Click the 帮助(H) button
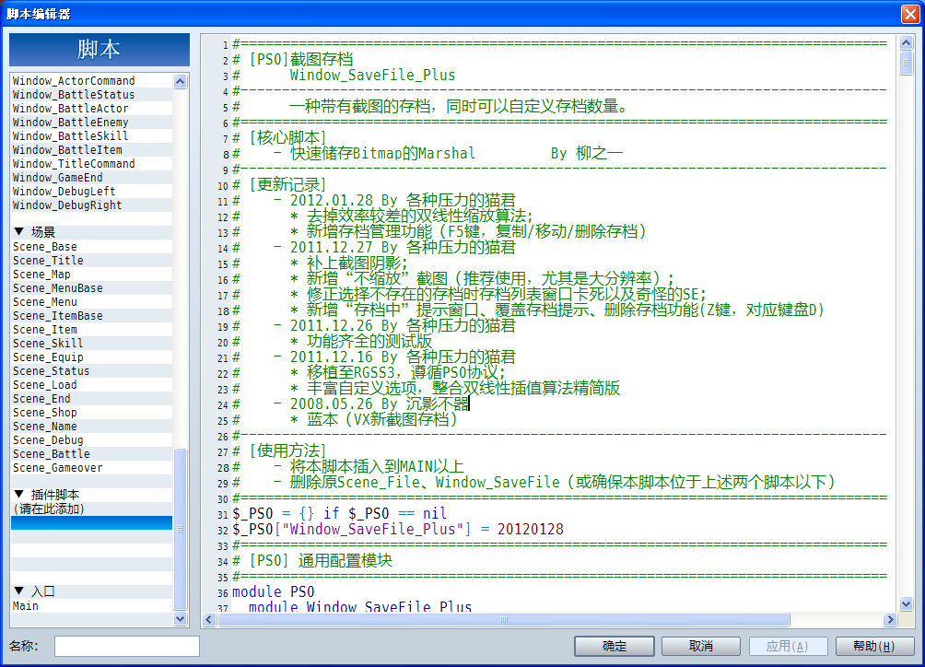925x667 pixels. (874, 647)
